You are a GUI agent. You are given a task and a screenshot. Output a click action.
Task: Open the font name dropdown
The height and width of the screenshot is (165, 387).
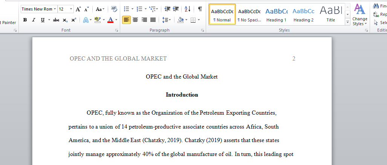(55, 9)
